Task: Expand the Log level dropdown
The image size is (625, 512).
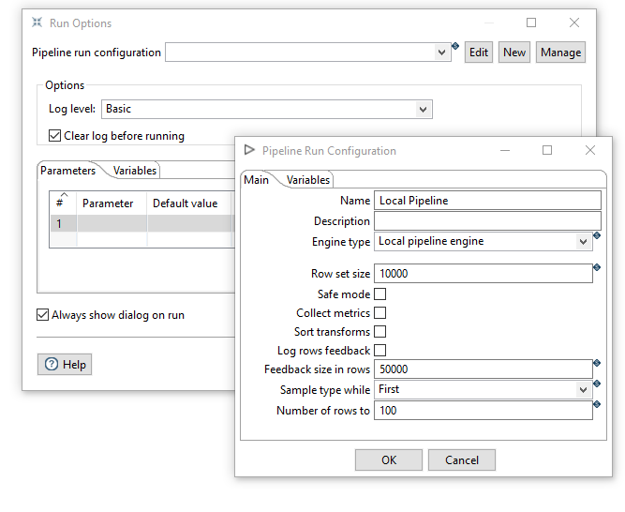Action: 424,110
